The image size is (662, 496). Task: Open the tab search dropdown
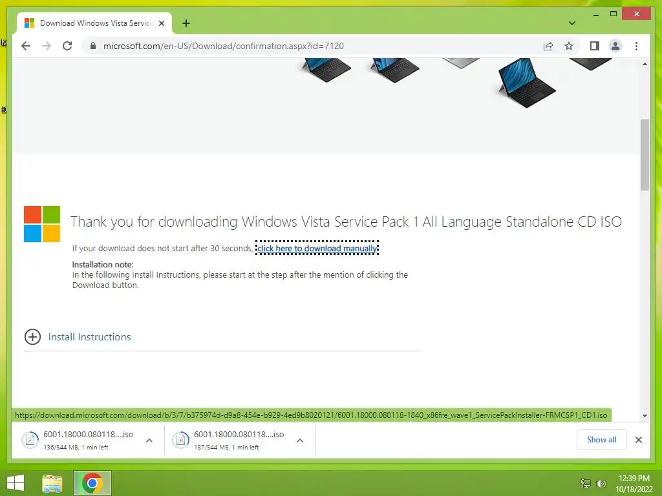coord(571,23)
